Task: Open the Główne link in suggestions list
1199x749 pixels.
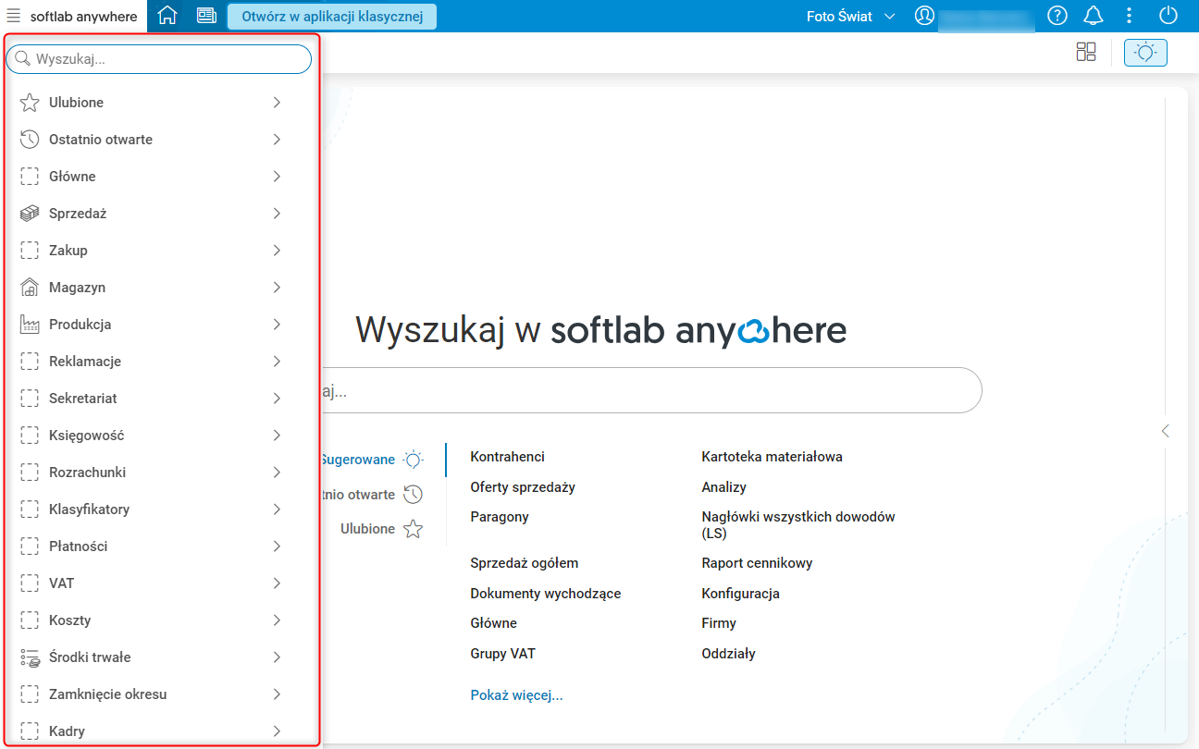Action: pyautogui.click(x=493, y=623)
